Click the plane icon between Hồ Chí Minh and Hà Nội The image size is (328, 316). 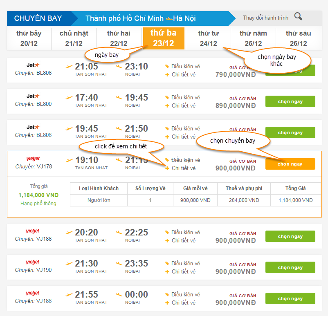pyautogui.click(x=169, y=19)
